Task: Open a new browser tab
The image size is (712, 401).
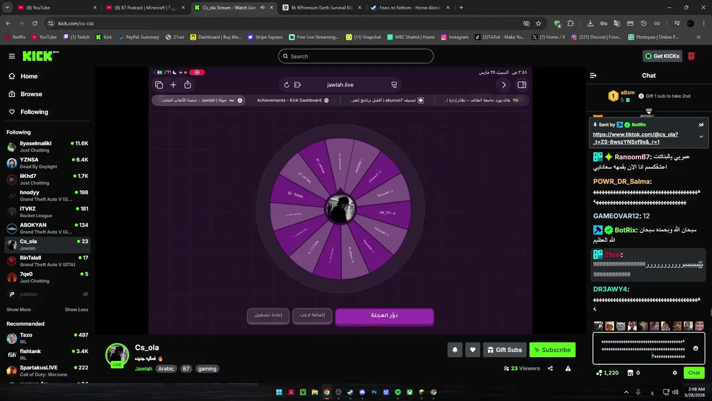Action: (461, 8)
